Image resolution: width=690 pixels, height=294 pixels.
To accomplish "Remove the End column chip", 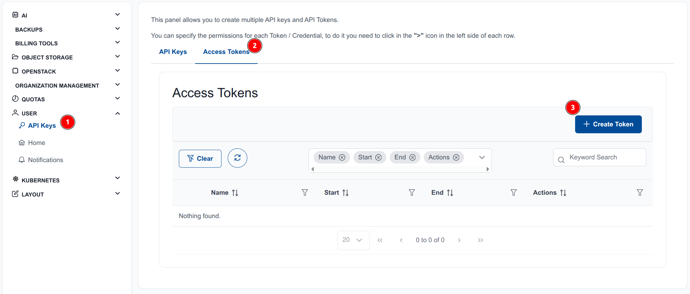I will point(412,157).
